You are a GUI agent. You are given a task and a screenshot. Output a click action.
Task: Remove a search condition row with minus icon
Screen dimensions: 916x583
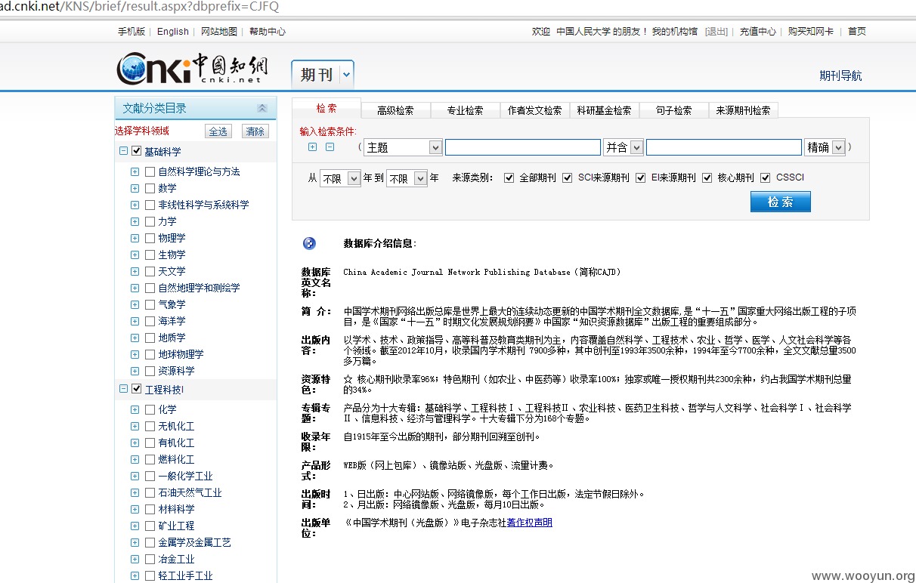[330, 147]
